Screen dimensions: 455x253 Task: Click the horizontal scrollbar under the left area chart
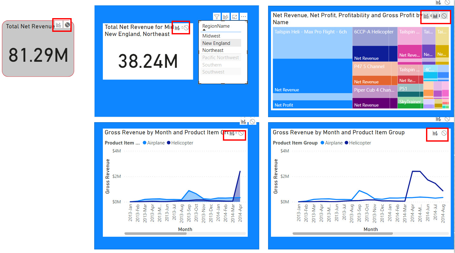(x=155, y=234)
